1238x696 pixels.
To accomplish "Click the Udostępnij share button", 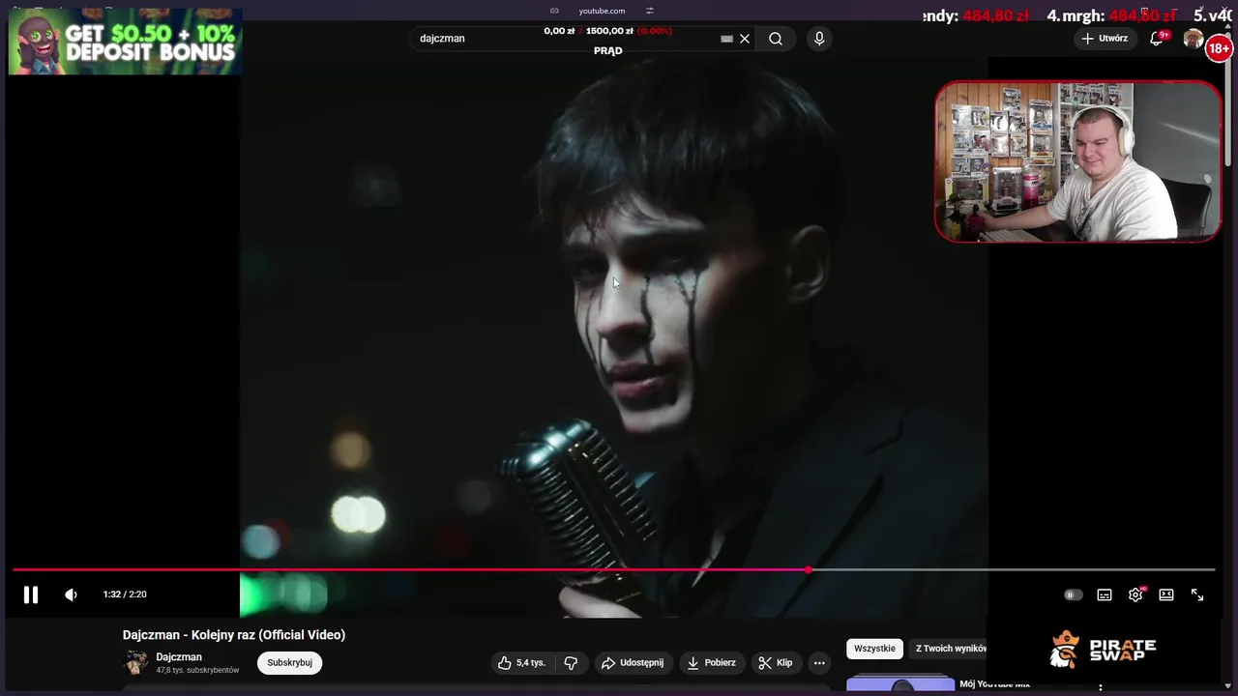I will click(632, 662).
